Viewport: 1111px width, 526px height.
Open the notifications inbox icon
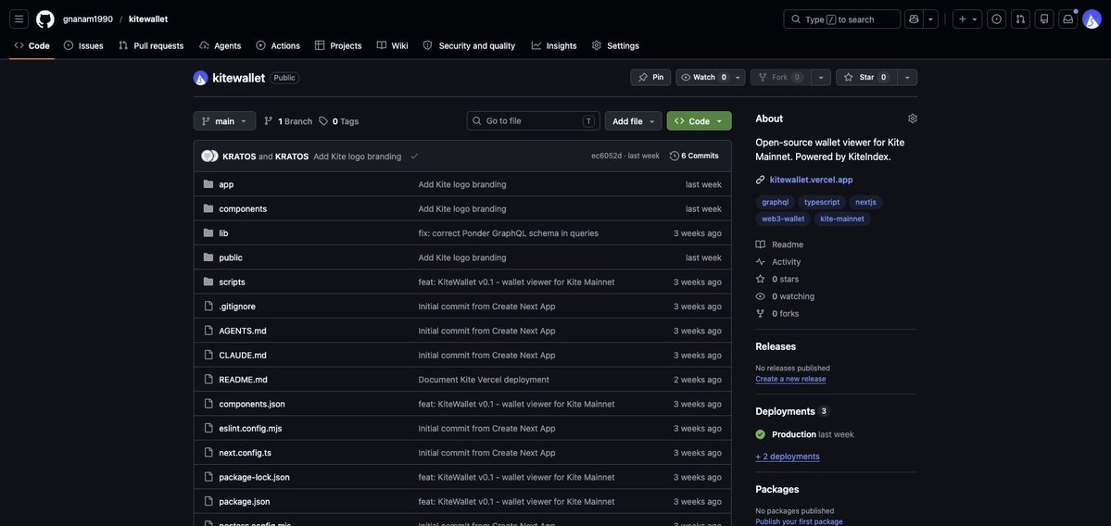click(1067, 19)
